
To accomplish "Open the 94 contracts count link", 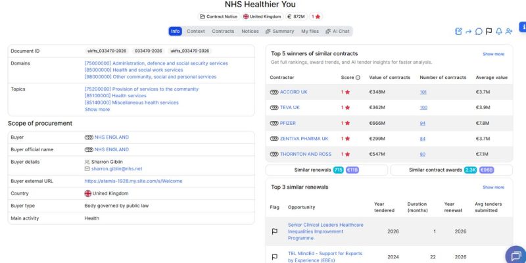I will (422, 123).
